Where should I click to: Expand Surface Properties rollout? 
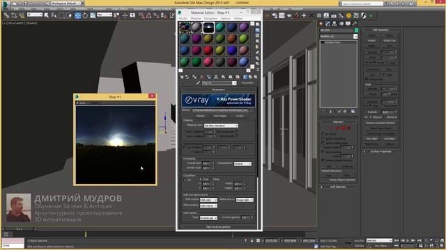(380, 151)
